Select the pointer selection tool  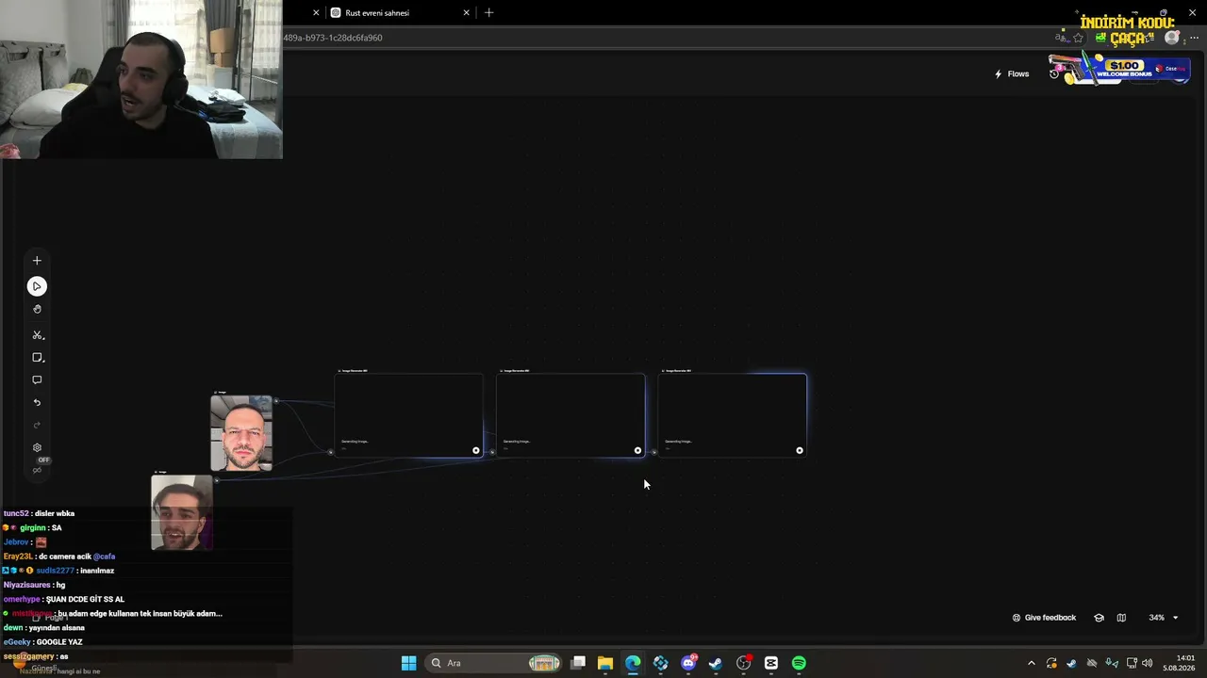coord(37,286)
